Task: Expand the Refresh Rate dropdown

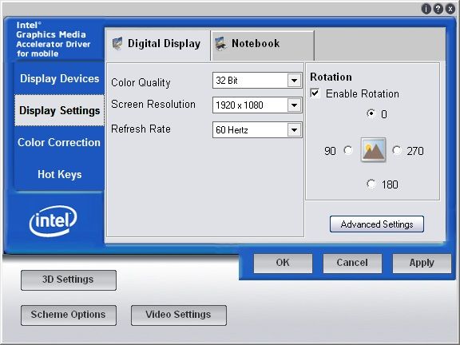Action: (294, 129)
